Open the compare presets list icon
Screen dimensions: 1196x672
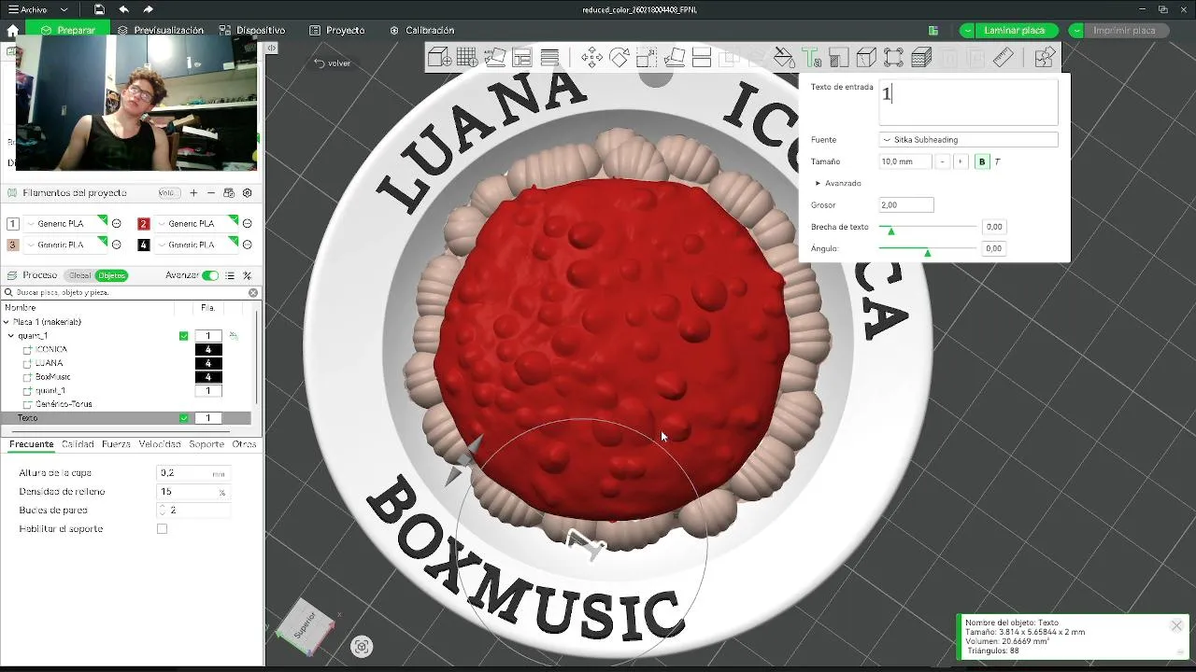click(x=230, y=275)
